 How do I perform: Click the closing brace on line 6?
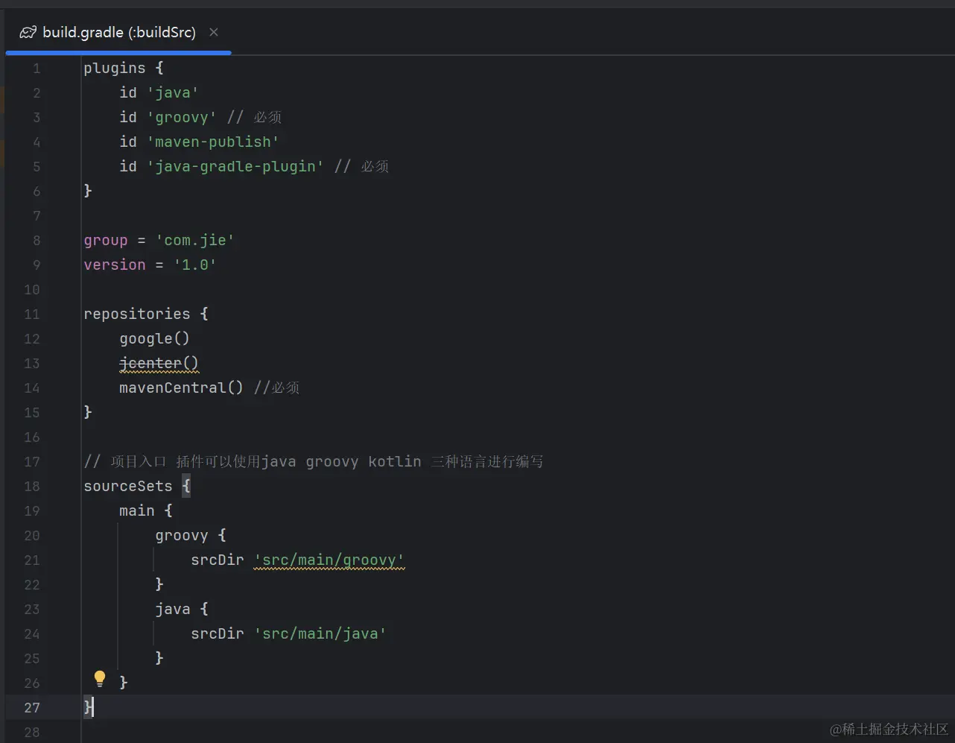88,191
